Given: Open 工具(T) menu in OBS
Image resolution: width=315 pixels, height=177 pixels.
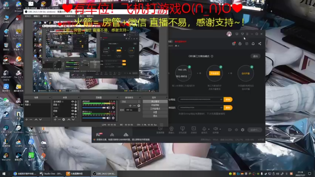Looking at the screenshot, I should click(x=81, y=16).
